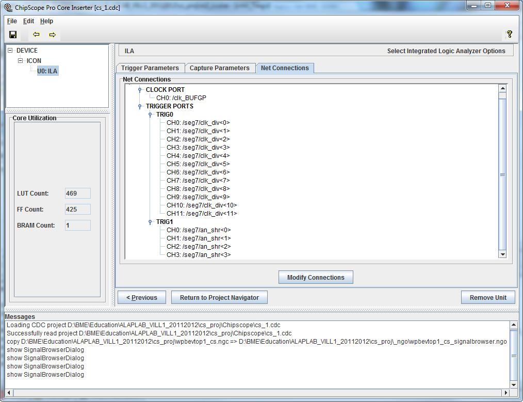Click the ChipScope application icon in the title bar
This screenshot has height=402, width=523.
pos(8,7)
